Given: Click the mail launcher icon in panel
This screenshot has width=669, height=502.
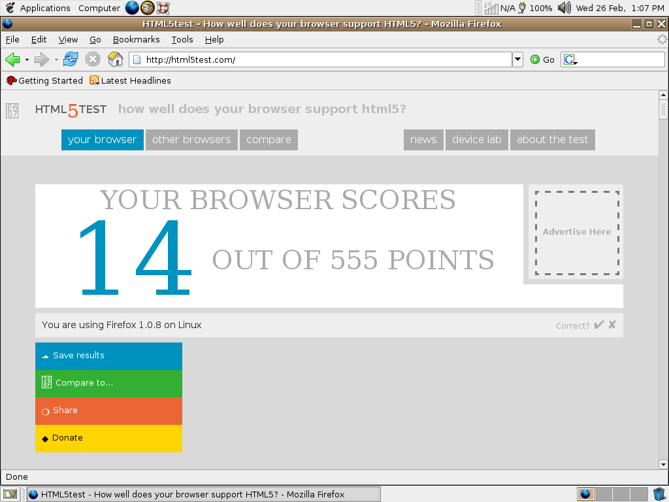Looking at the screenshot, I should tap(148, 8).
